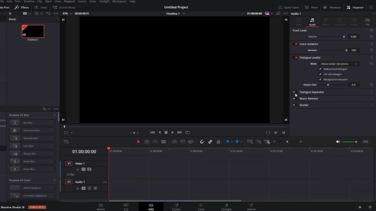Click the Play forward control
Image resolution: width=376 pixels, height=211 pixels.
(x=172, y=132)
